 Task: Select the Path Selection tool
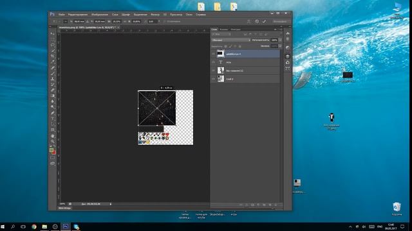pos(53,124)
